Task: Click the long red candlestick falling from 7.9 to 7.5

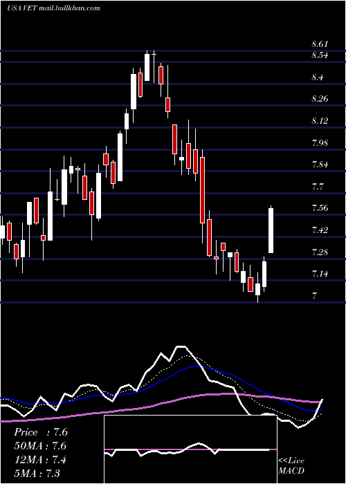Action: pos(202,190)
